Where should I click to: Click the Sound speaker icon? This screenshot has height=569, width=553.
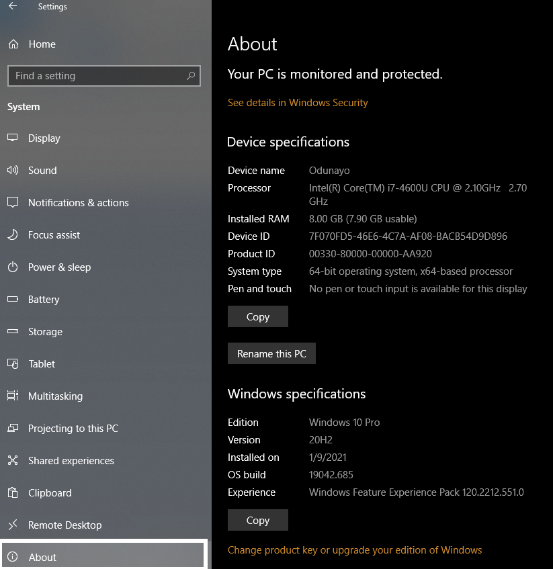(x=13, y=170)
